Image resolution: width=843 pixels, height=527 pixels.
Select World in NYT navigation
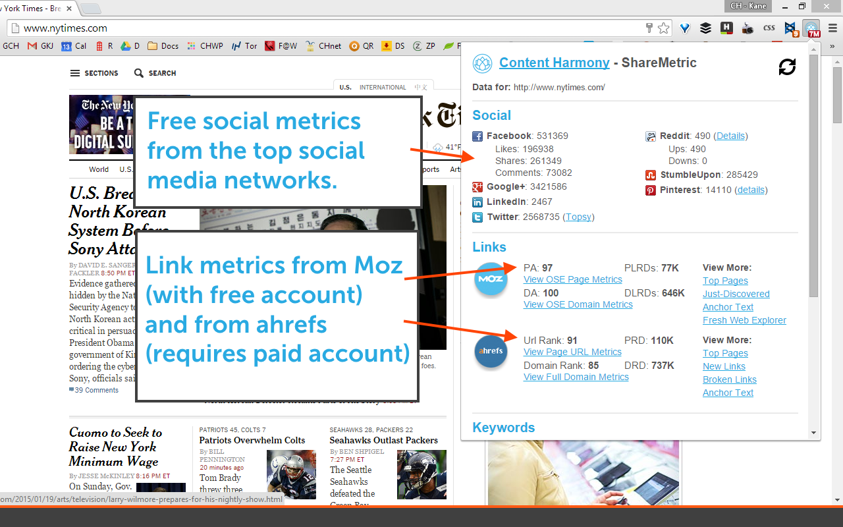tap(99, 169)
